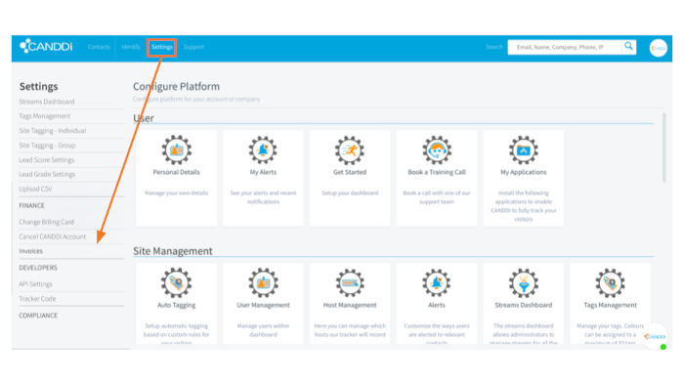Viewport: 684px width, 385px height.
Task: Click the page vertical scrollbar
Action: coord(663,148)
